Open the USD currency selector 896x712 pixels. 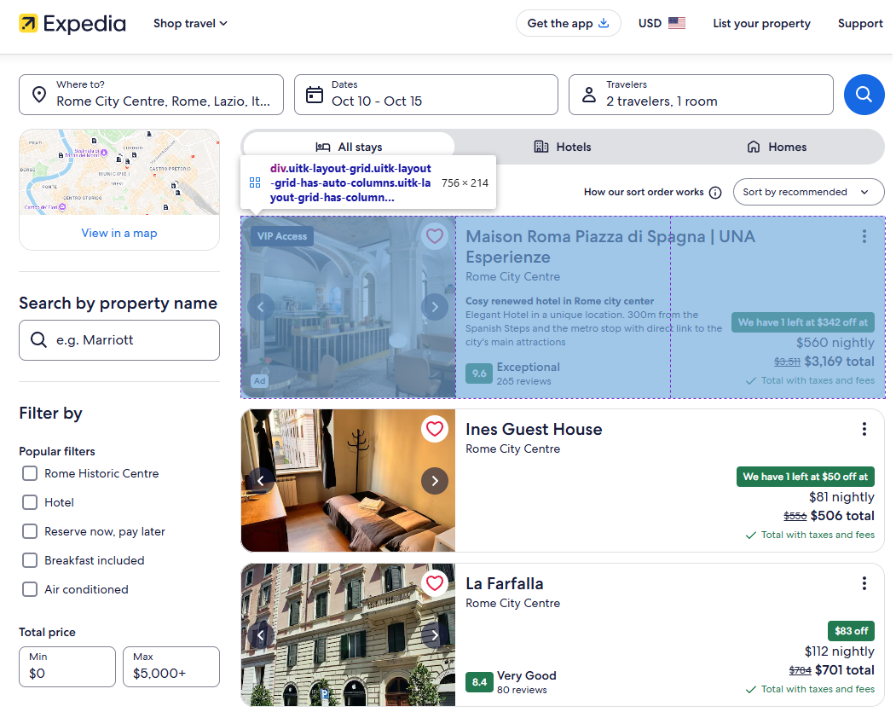[662, 23]
